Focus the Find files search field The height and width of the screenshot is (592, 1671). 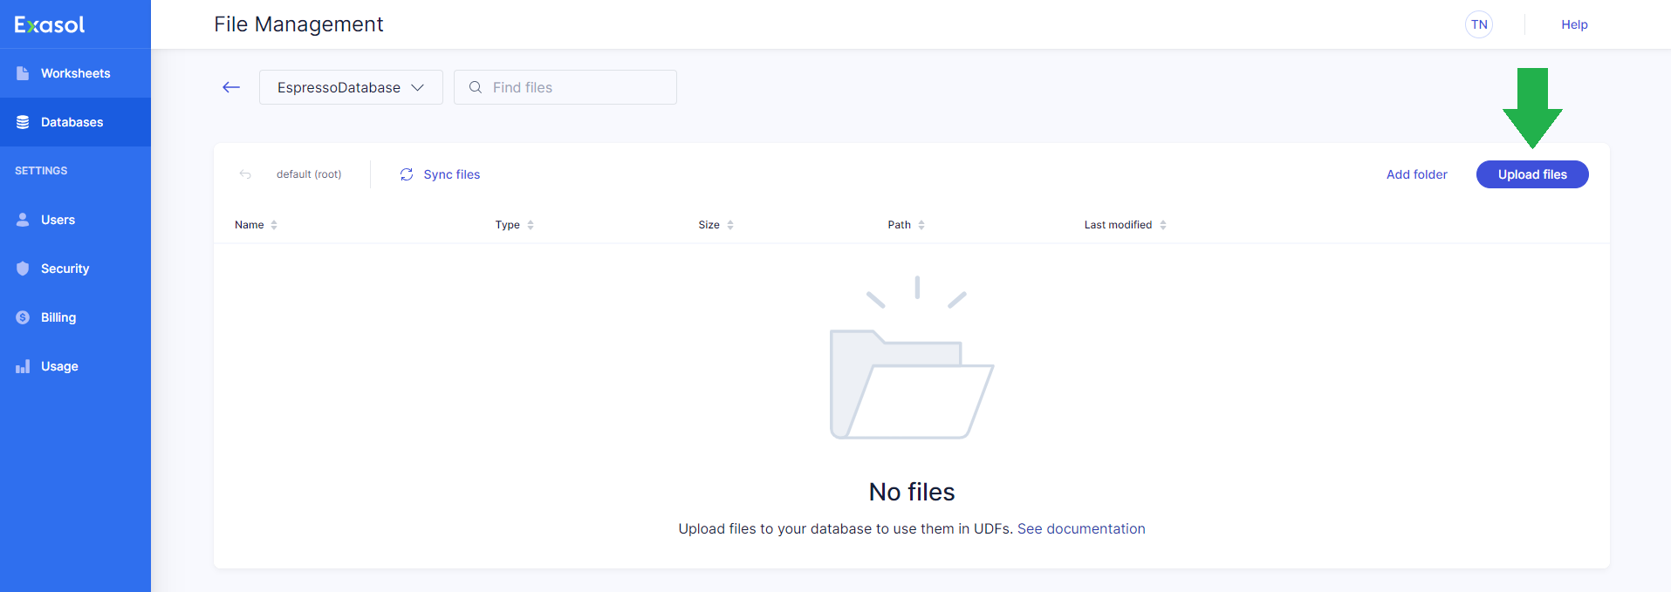coord(576,87)
